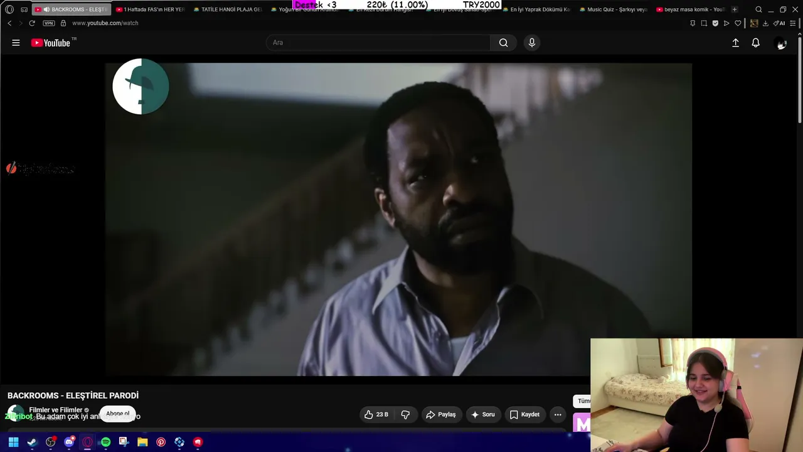View site security info padlock icon
The height and width of the screenshot is (452, 803).
coord(63,23)
